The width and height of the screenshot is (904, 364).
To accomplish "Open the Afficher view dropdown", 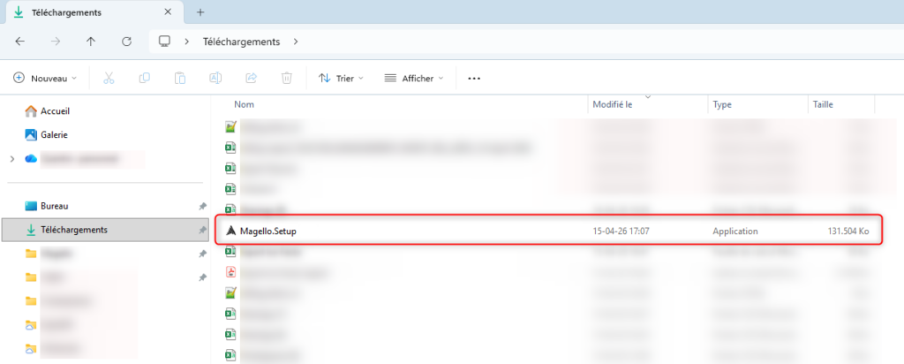I will [x=414, y=78].
